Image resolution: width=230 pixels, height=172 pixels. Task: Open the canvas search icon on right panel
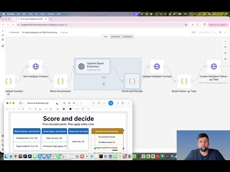point(225,47)
